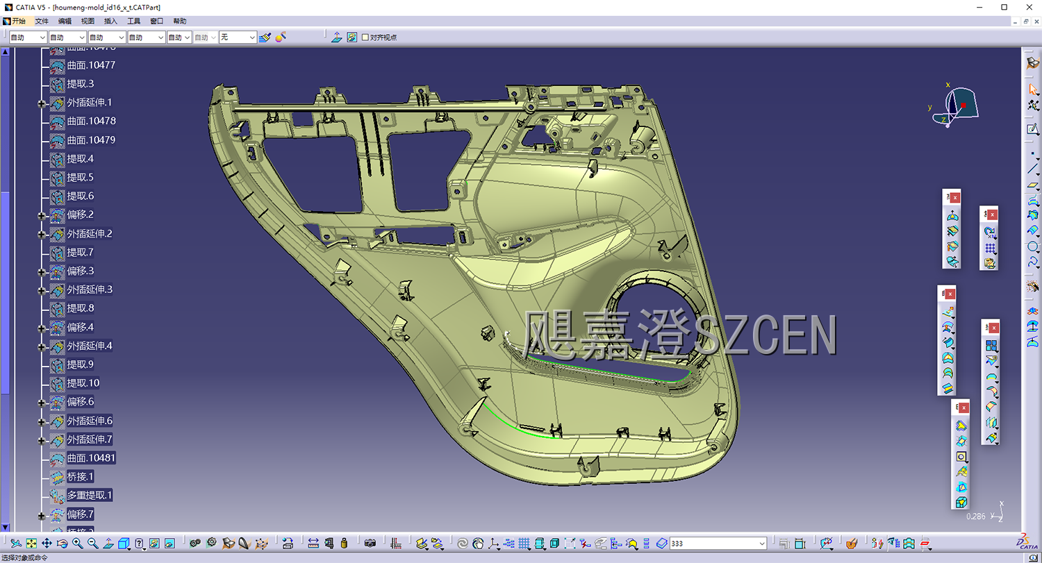Screen dimensions: 1042x563
Task: Click the Zoom In magnifier icon
Action: pyautogui.click(x=77, y=543)
